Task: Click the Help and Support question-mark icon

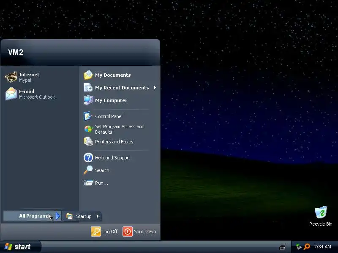Action: pos(88,157)
